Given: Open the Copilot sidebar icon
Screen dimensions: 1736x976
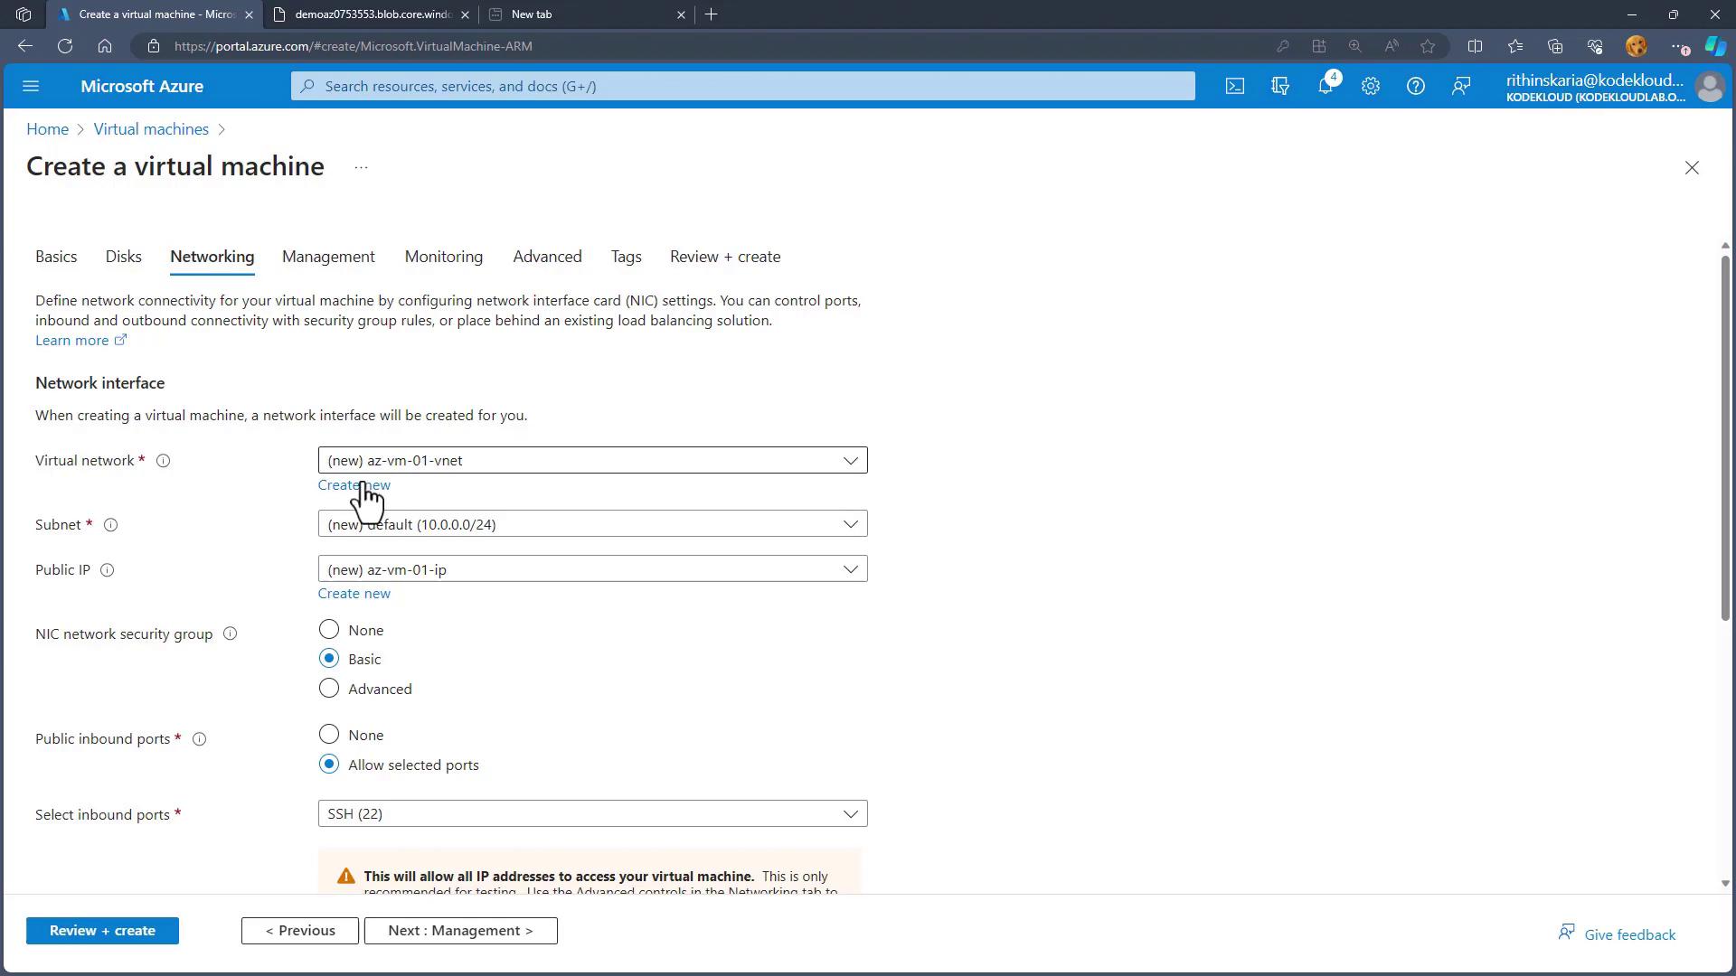Looking at the screenshot, I should 1714,46.
